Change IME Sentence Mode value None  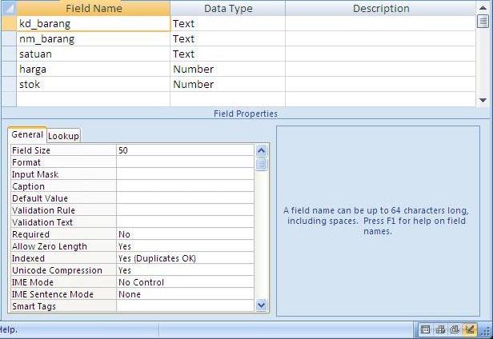click(185, 294)
